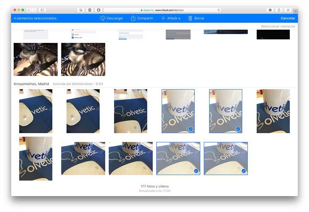This screenshot has width=309, height=212.
Task: Open the Compartir share option
Action: coord(142,18)
